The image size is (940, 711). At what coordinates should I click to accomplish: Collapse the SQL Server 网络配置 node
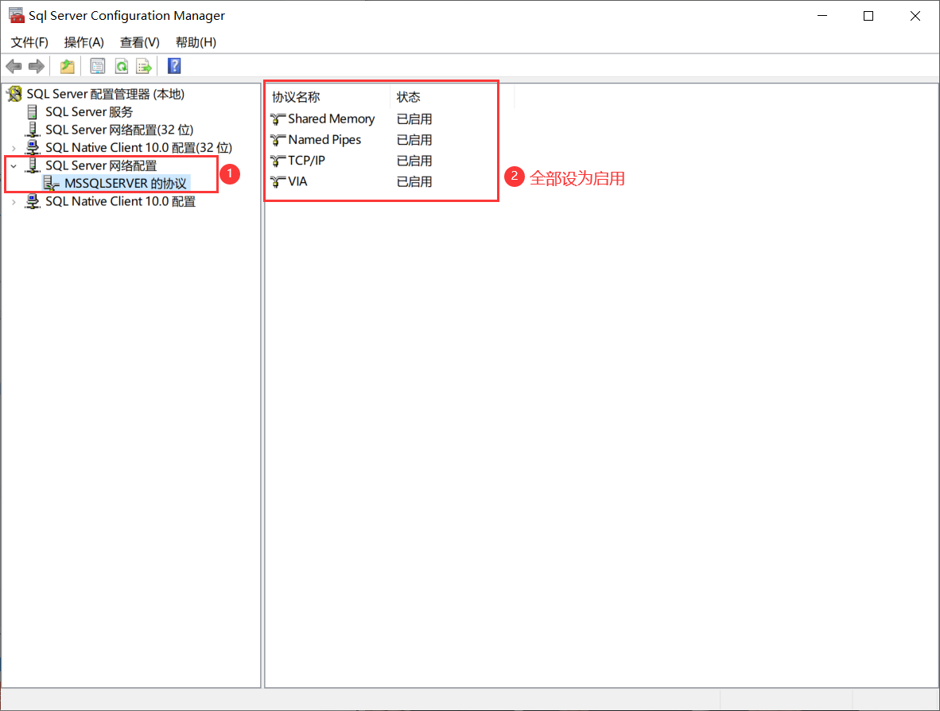[x=14, y=166]
